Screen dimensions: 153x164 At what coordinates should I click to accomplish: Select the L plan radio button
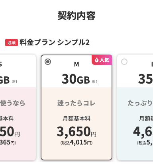click(124, 62)
